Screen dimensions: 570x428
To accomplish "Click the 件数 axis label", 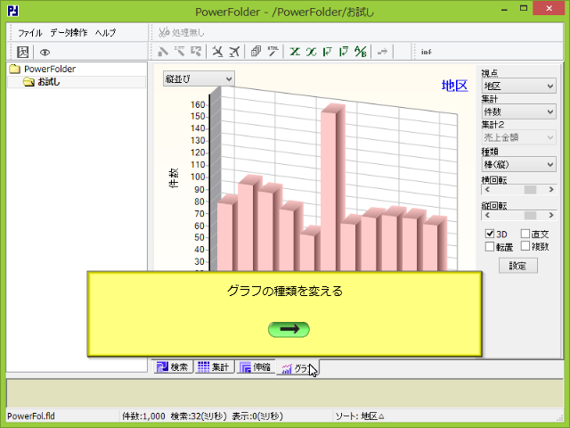I will [174, 177].
